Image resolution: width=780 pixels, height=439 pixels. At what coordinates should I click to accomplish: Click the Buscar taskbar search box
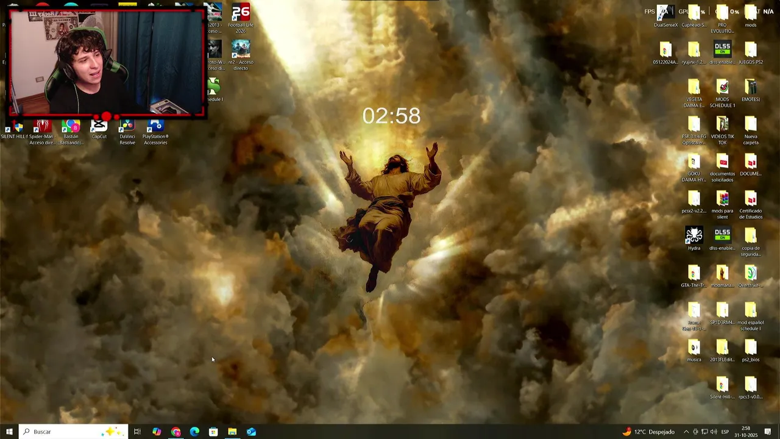[x=73, y=432]
